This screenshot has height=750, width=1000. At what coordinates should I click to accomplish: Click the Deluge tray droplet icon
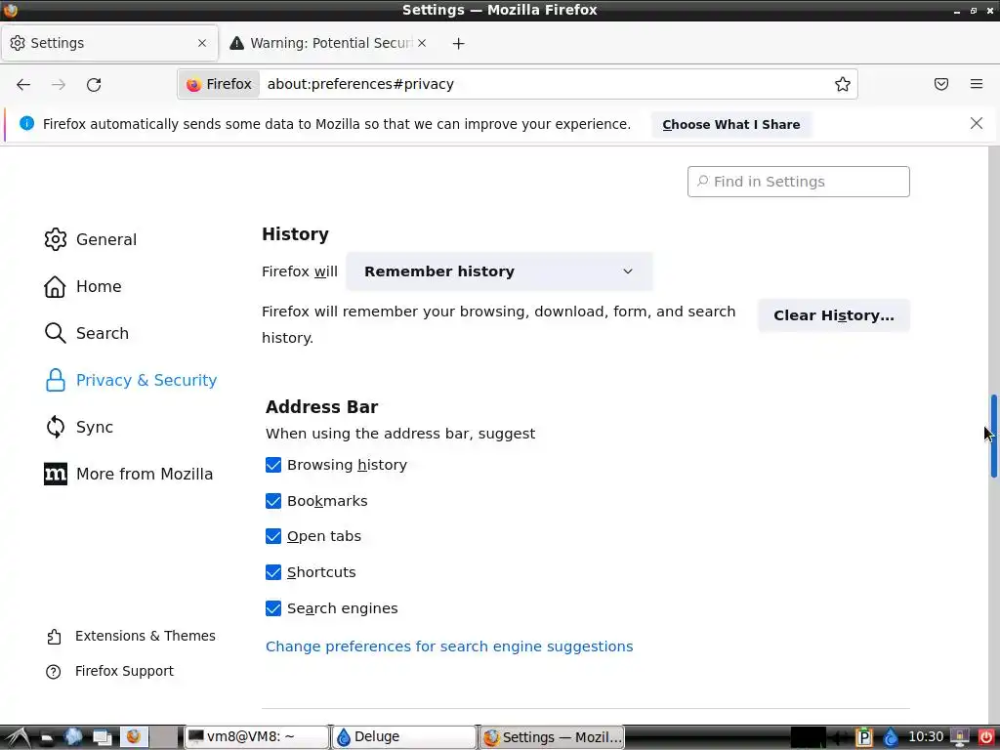[891, 737]
